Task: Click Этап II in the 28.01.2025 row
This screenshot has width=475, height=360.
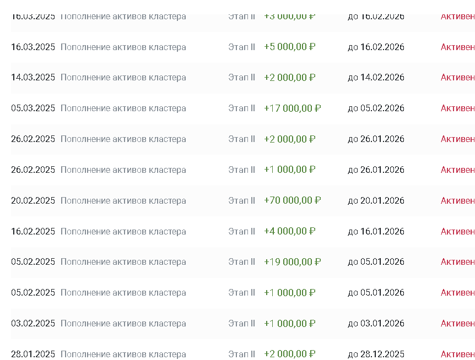Action: pos(241,354)
